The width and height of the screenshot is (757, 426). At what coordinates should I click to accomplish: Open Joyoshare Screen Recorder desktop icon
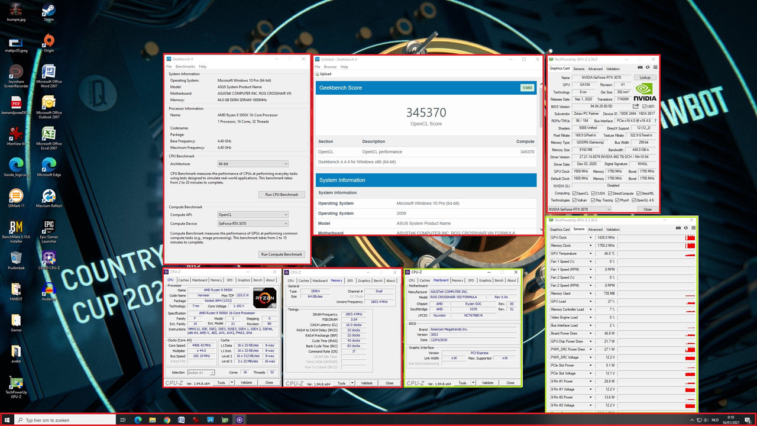16,76
